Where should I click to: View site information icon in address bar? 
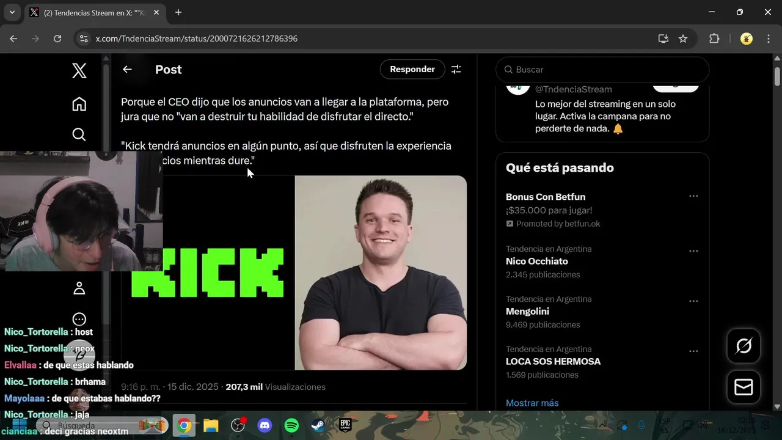[84, 38]
